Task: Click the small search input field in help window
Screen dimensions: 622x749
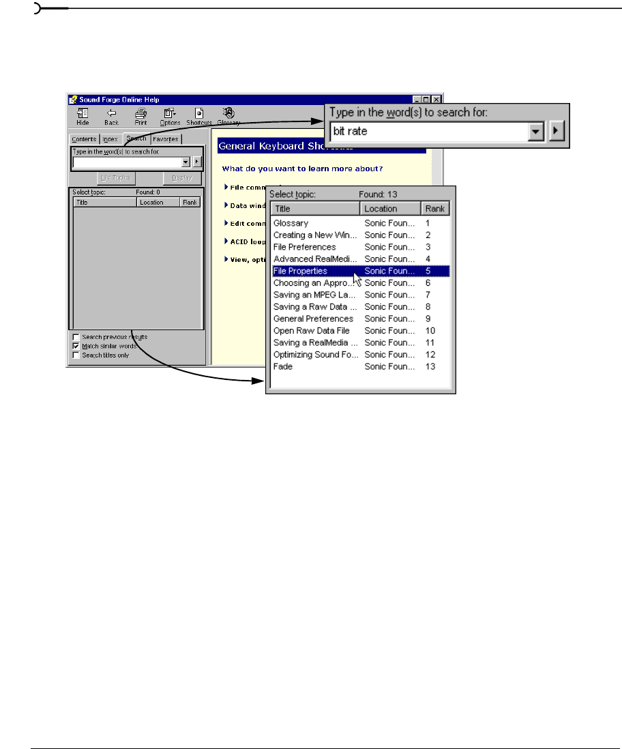Action: tap(127, 162)
